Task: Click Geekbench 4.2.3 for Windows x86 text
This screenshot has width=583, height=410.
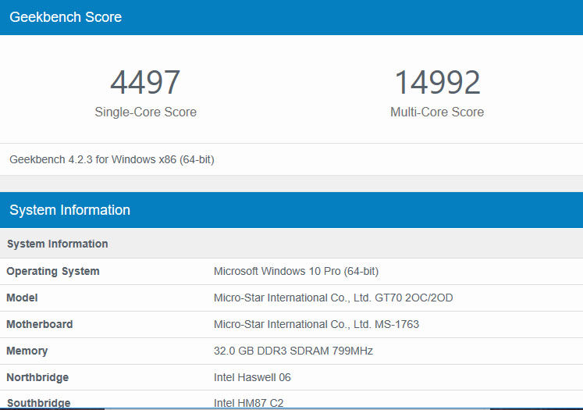Action: [112, 159]
